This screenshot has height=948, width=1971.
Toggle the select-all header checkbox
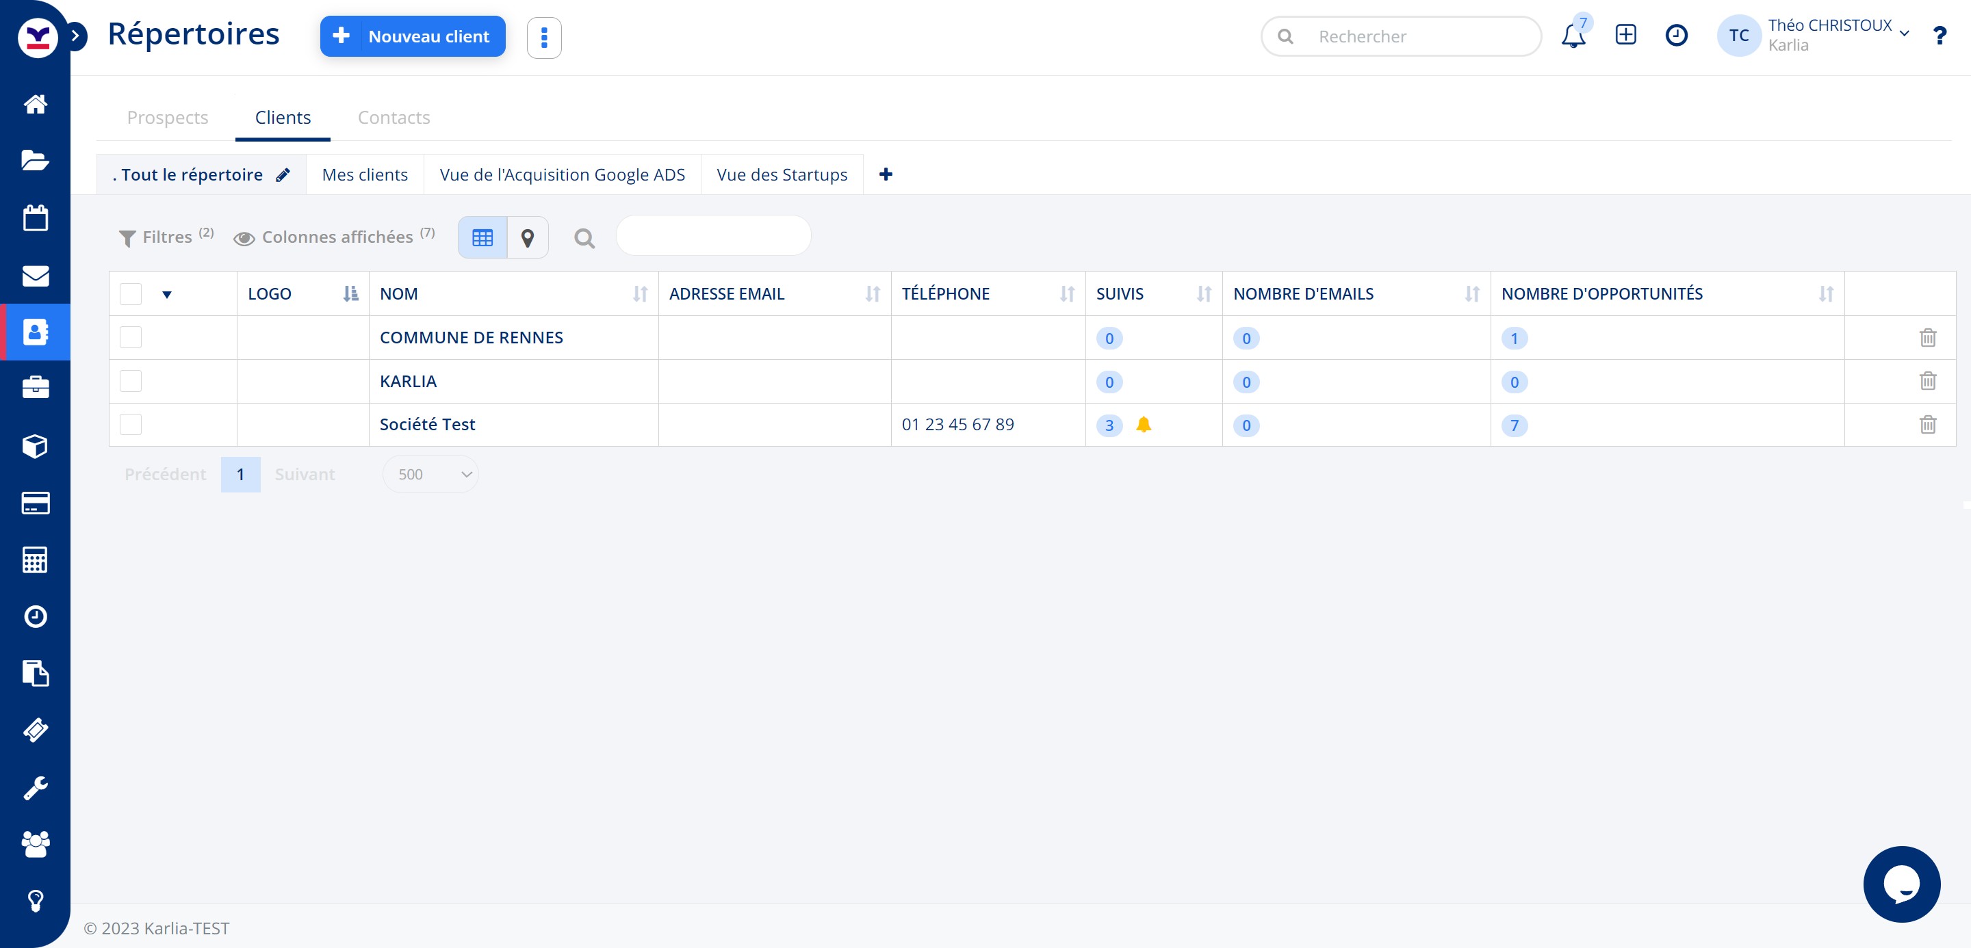(131, 293)
